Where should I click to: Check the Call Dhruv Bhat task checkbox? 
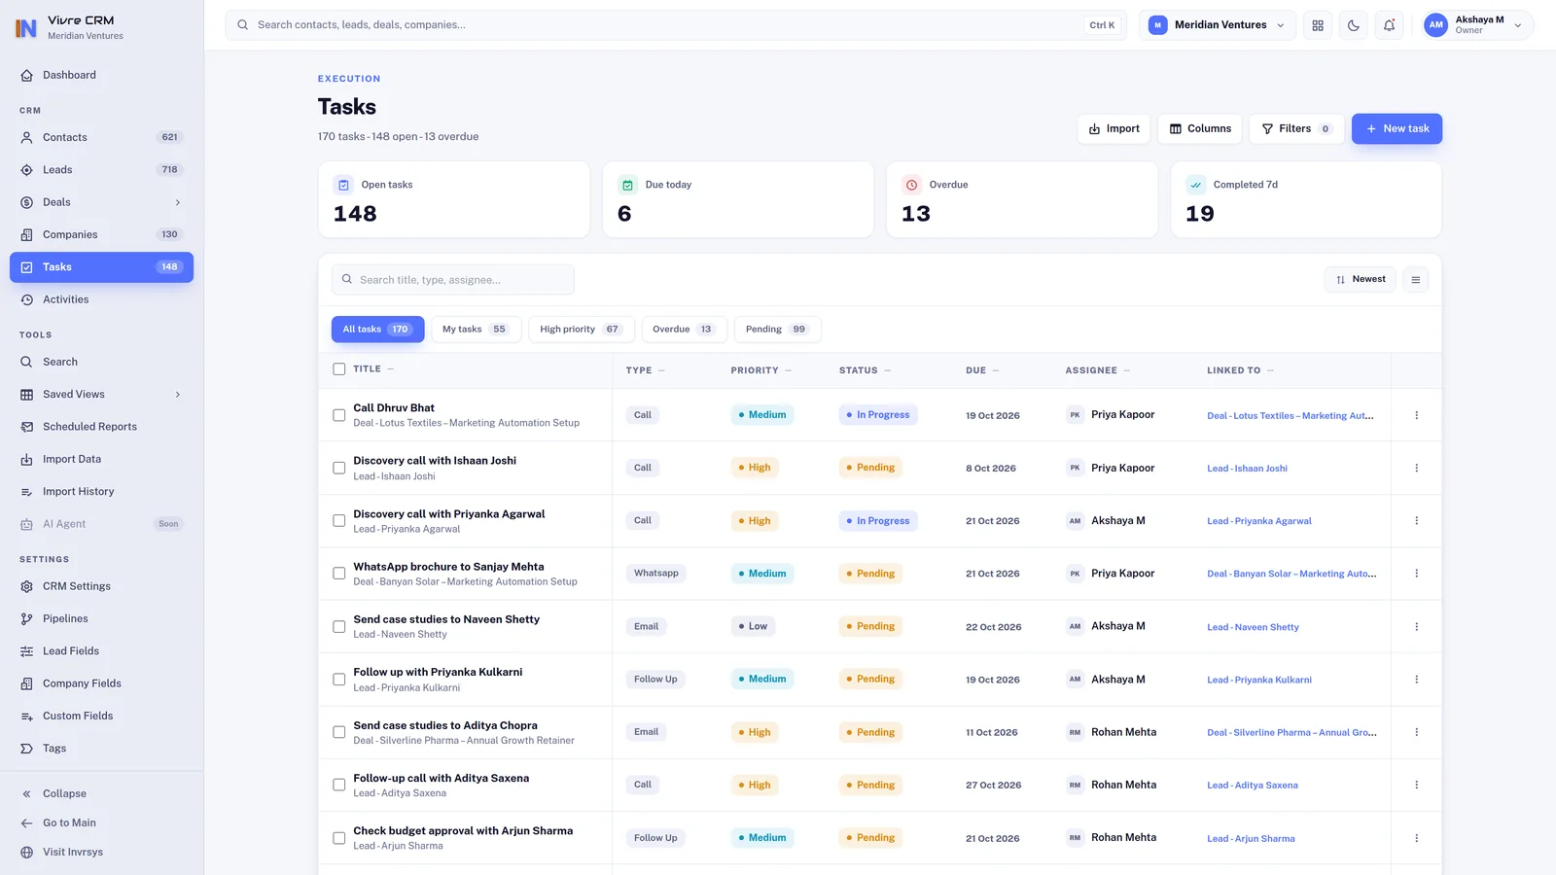click(x=339, y=415)
